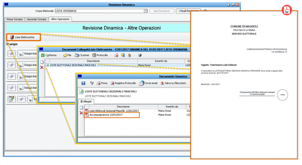The width and height of the screenshot is (302, 165).
Task: Select the Accompagnatoria 12/01/2017 attachment row
Action: pyautogui.click(x=103, y=115)
